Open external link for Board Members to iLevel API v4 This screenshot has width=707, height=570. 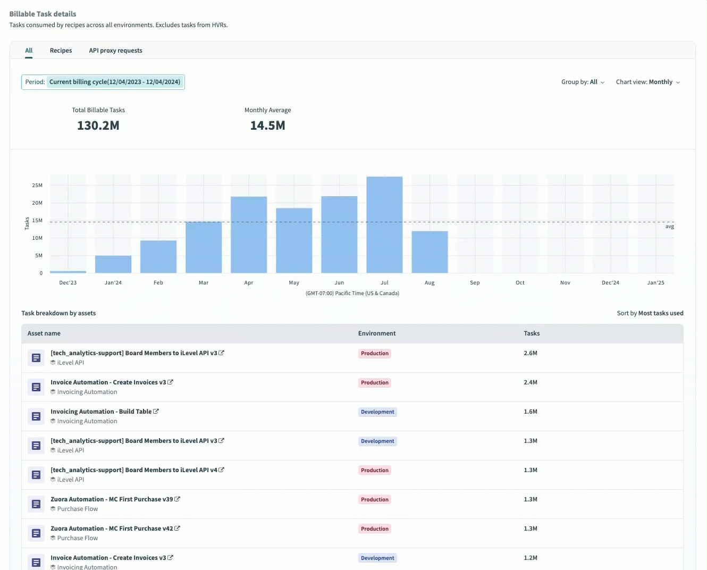coord(221,469)
